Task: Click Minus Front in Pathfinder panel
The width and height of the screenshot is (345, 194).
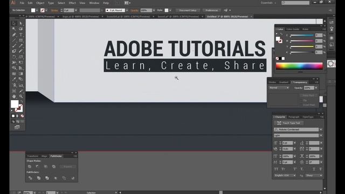Action: click(x=37, y=167)
